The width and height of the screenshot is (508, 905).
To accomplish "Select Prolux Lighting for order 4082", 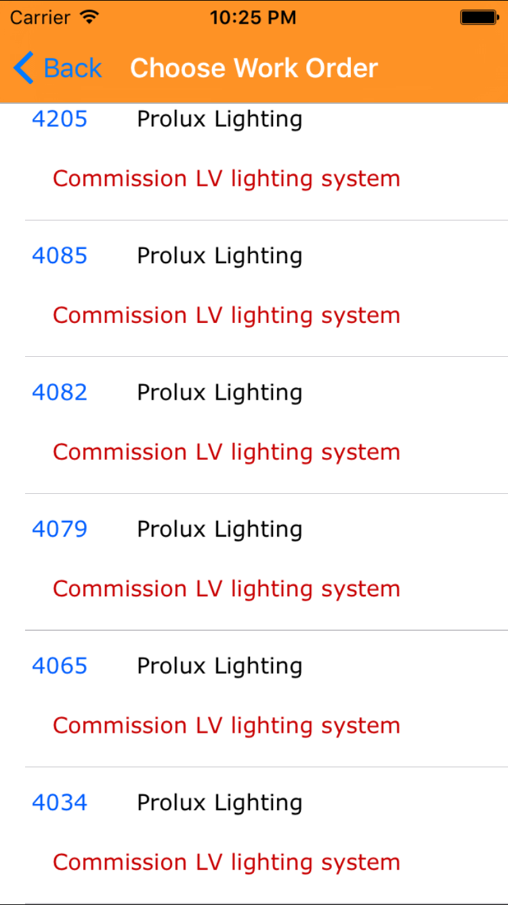I will click(x=219, y=392).
